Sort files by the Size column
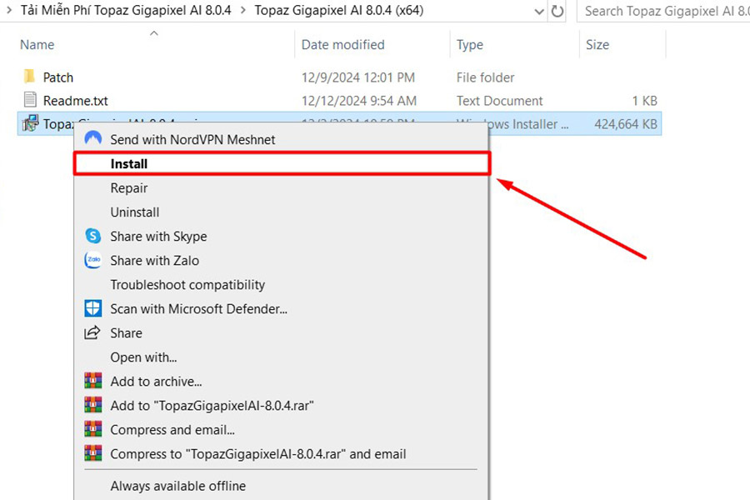Screen dimensions: 750x500 coord(597,44)
